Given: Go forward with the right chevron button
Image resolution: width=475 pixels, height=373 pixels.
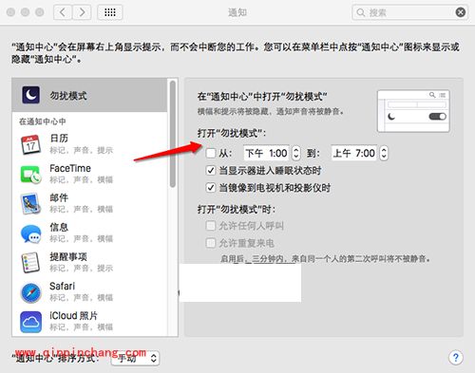Looking at the screenshot, I should tap(82, 12).
